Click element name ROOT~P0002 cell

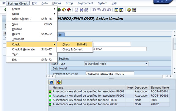click(x=159, y=96)
